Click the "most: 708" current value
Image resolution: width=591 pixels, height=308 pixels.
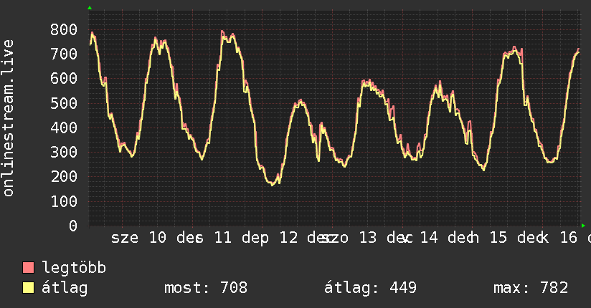point(206,288)
